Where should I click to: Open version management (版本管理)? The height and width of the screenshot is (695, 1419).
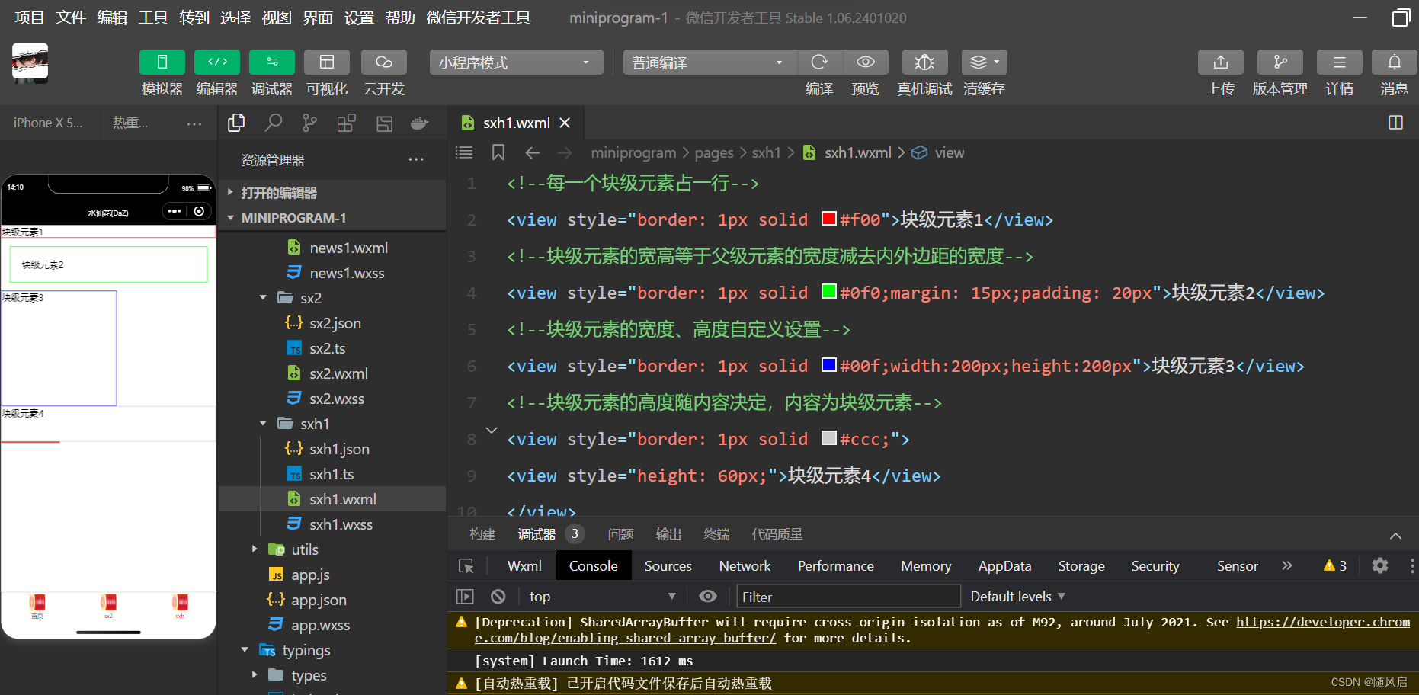(x=1280, y=62)
